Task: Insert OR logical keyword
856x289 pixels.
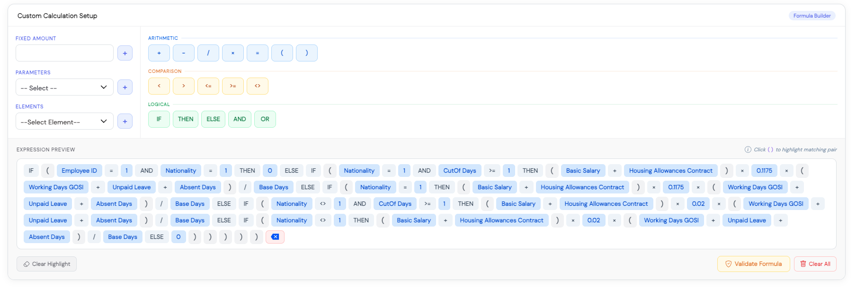Action: tap(265, 119)
